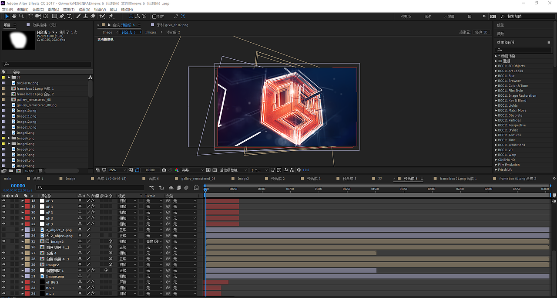Toggle the 对齐 snapping checkbox
The image size is (557, 298).
(154, 17)
